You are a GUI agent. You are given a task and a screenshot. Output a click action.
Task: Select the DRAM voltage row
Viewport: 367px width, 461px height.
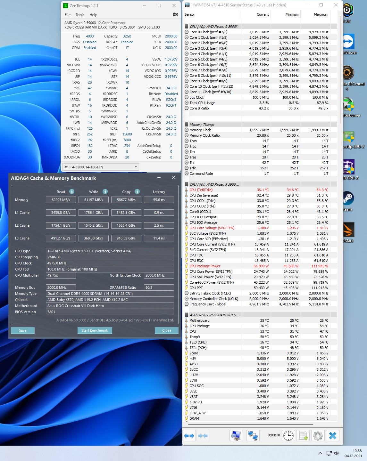pos(261,418)
